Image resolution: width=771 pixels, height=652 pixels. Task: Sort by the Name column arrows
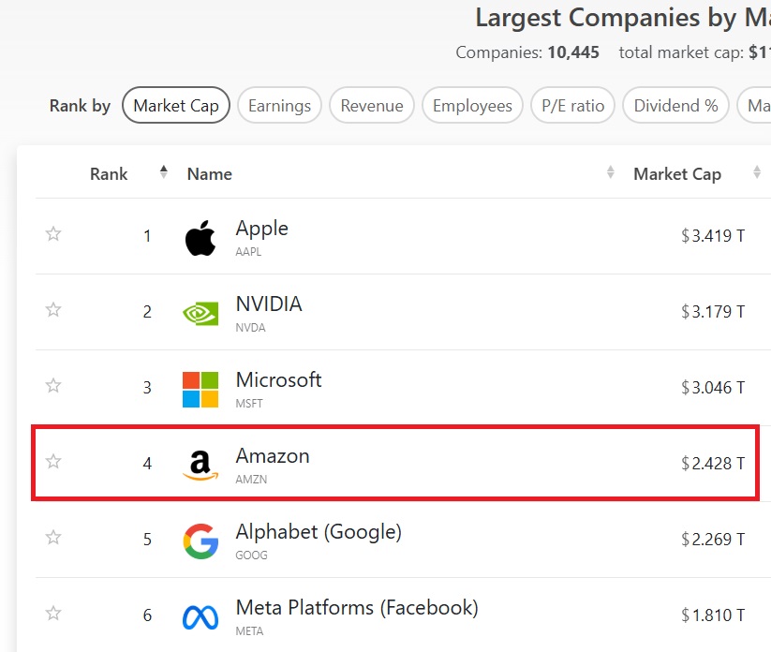pyautogui.click(x=611, y=172)
